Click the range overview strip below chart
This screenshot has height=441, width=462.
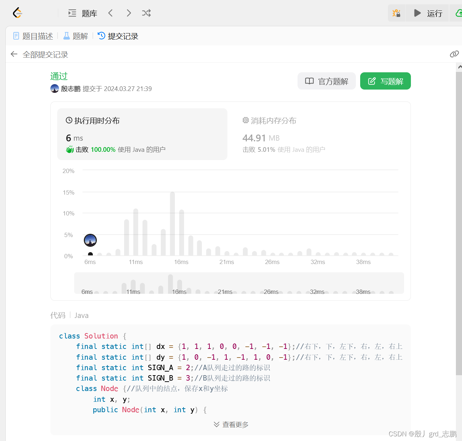point(239,283)
